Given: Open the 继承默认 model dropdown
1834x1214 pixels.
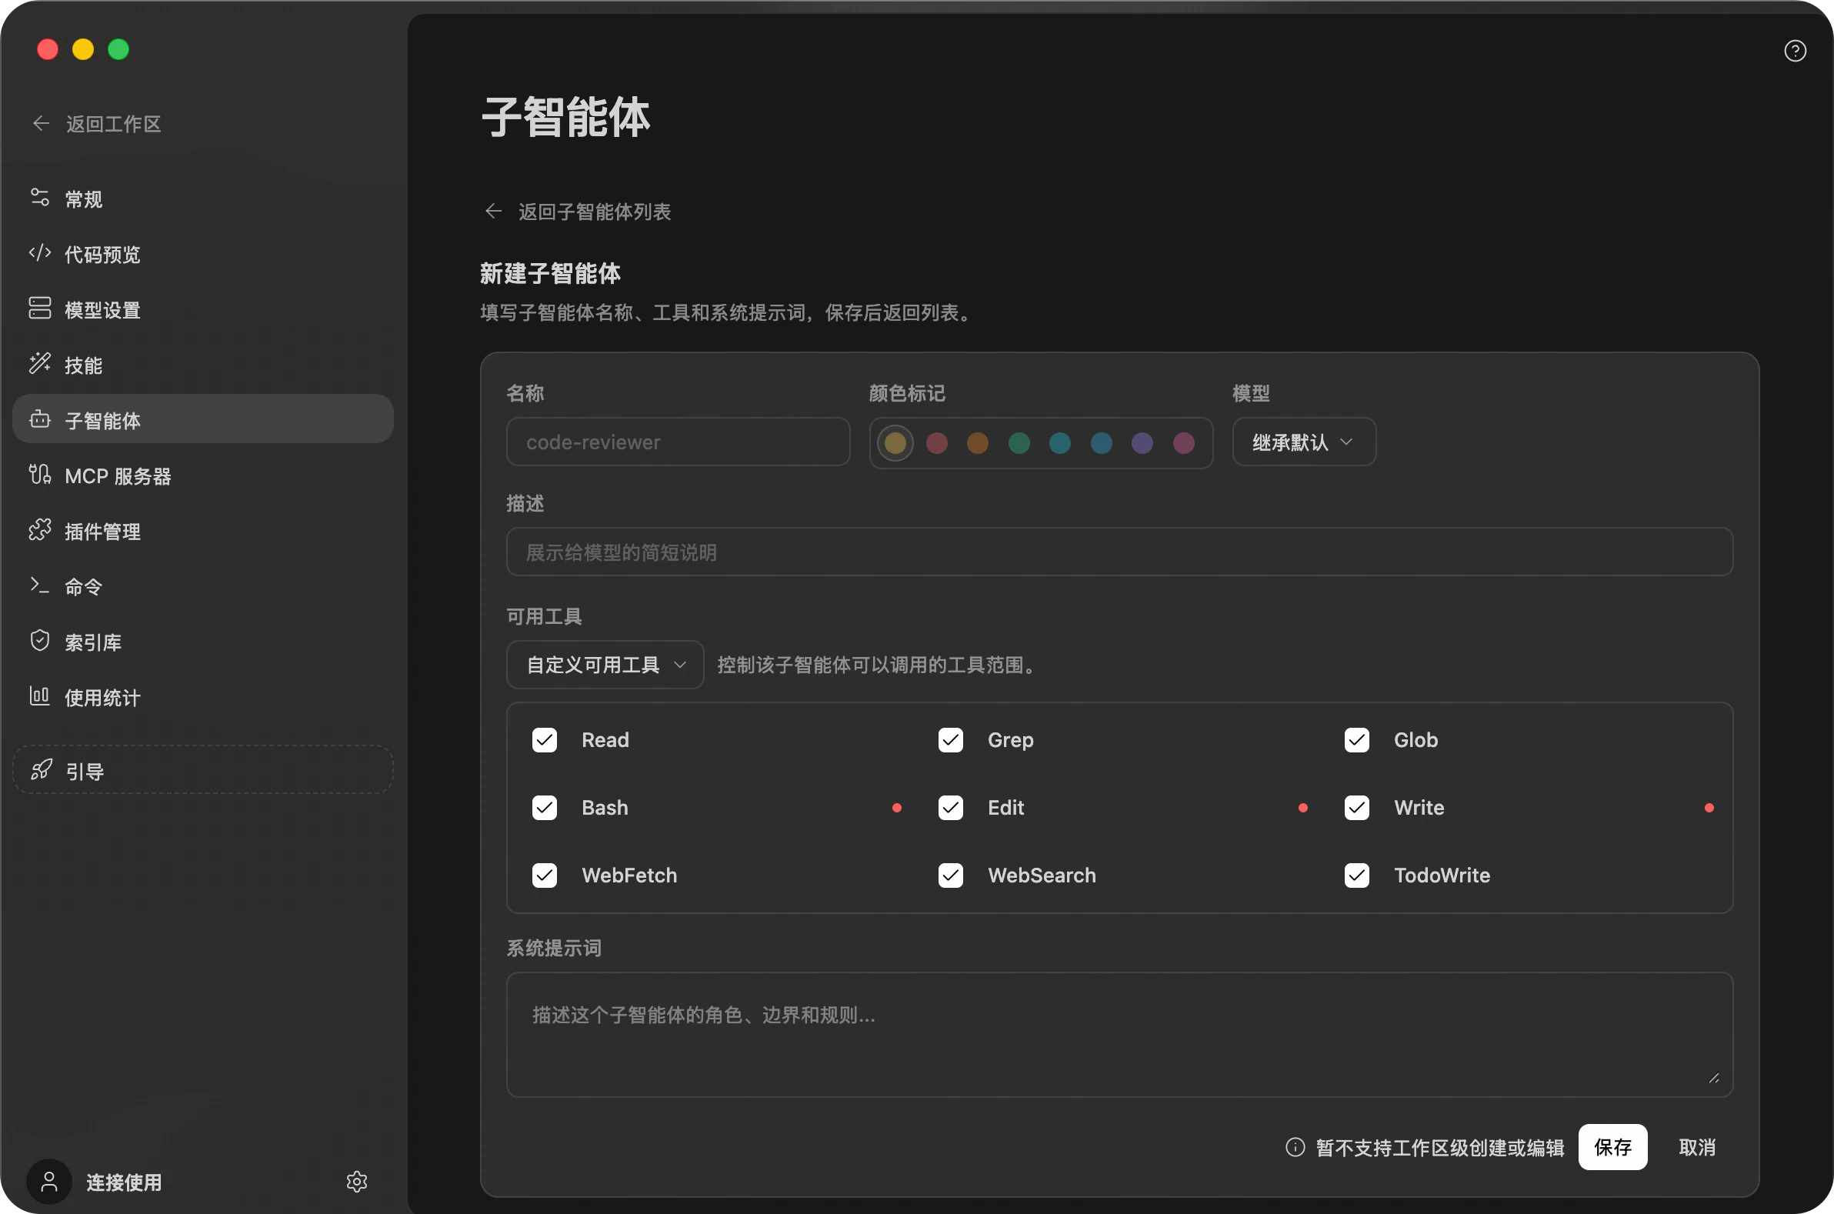Looking at the screenshot, I should pyautogui.click(x=1304, y=442).
